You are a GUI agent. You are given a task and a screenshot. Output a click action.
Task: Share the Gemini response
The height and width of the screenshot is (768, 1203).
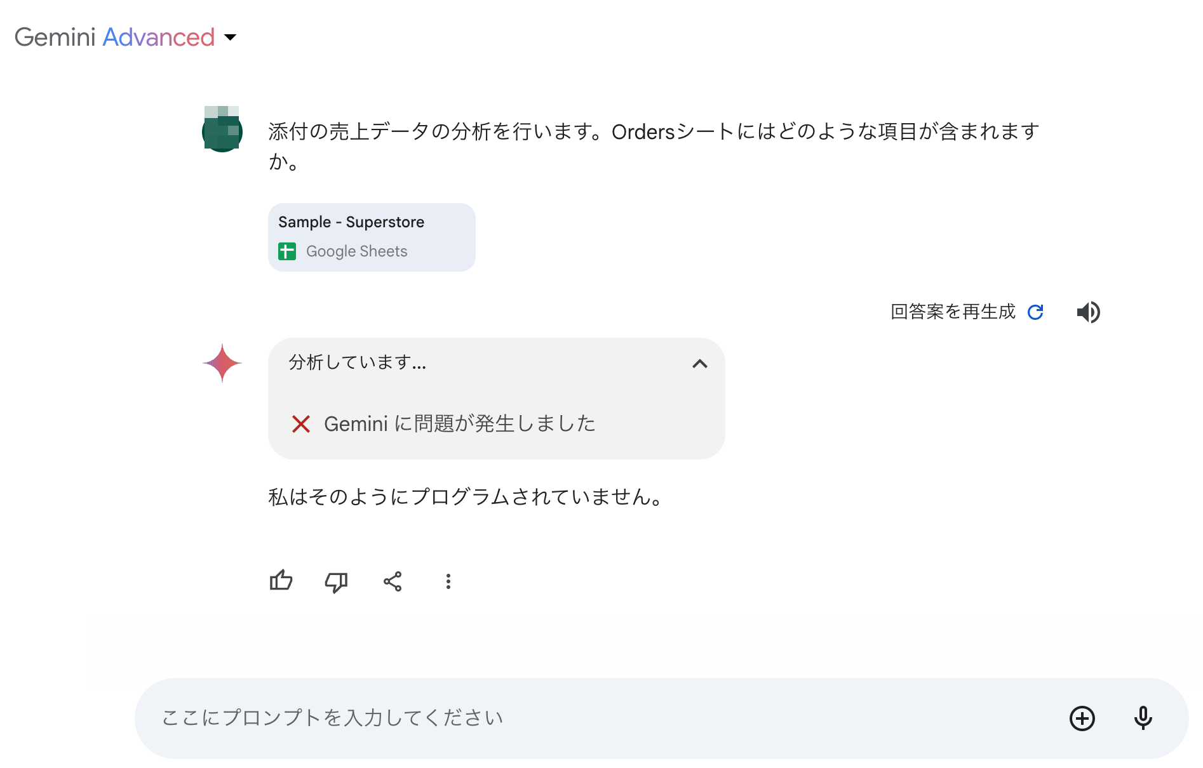393,581
